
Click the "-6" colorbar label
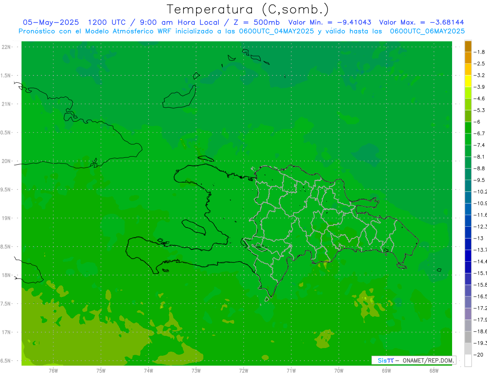(477, 122)
